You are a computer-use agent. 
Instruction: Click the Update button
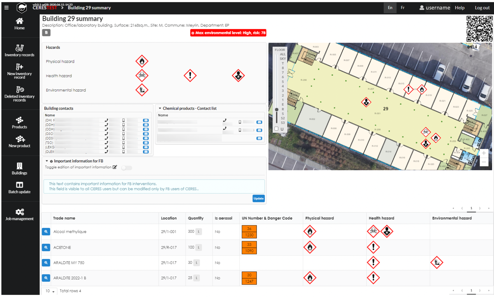[x=258, y=198]
